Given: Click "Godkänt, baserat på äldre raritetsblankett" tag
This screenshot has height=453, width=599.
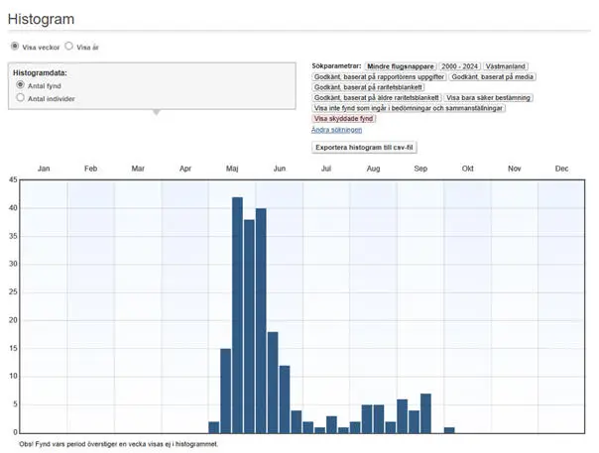Looking at the screenshot, I should pos(376,97).
